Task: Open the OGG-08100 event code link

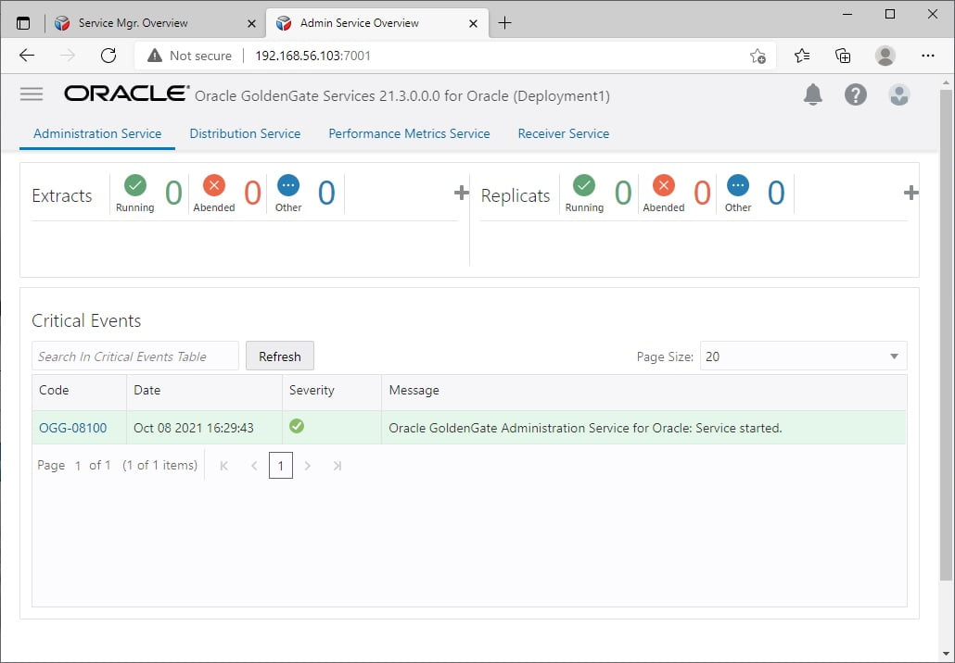Action: coord(72,428)
